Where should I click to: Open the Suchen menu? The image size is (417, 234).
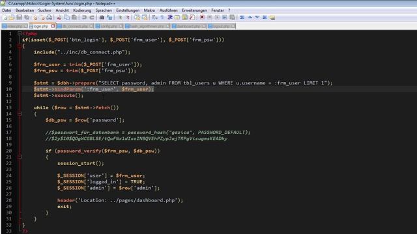44,10
